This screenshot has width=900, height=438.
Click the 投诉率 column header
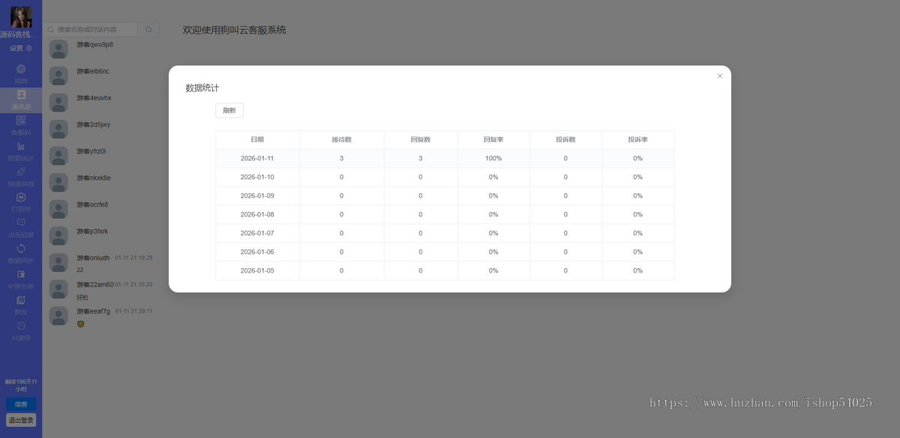click(637, 140)
